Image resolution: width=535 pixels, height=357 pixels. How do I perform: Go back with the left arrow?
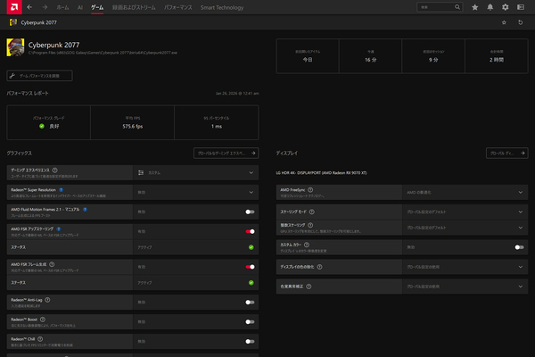pos(29,7)
